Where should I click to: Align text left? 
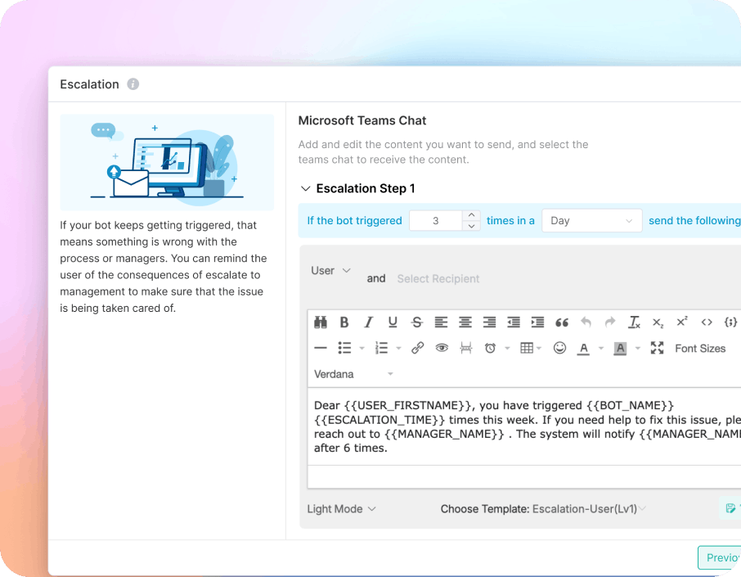[x=441, y=322]
